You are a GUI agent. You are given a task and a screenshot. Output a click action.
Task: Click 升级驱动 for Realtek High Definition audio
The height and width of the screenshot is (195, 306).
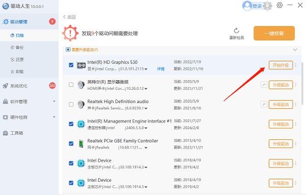point(280,105)
